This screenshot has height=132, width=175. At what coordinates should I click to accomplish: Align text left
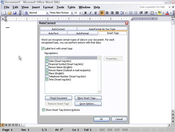102,13
